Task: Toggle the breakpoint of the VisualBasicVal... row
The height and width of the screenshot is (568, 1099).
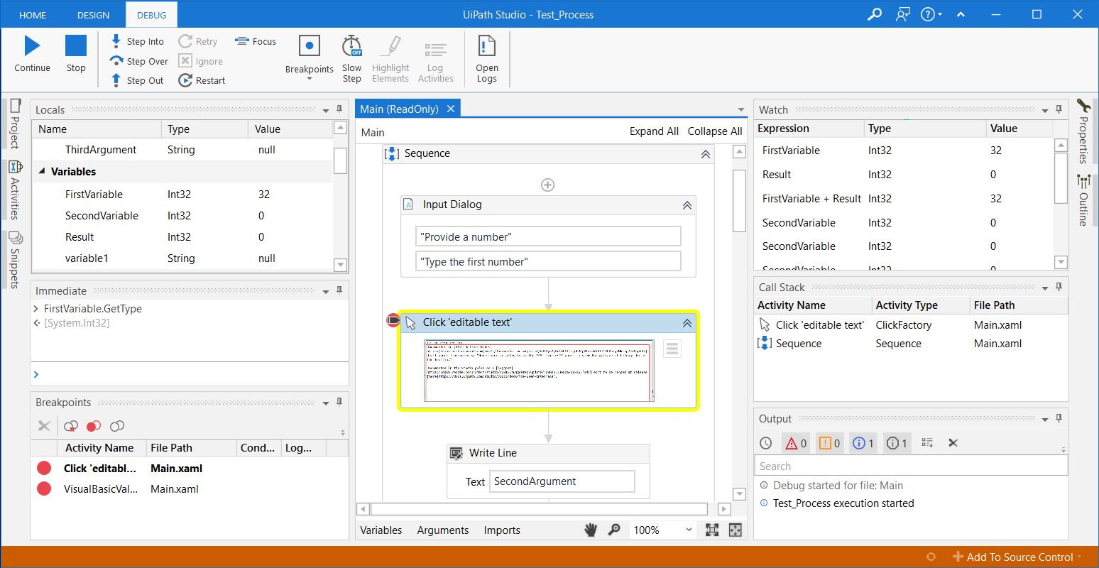Action: tap(44, 488)
